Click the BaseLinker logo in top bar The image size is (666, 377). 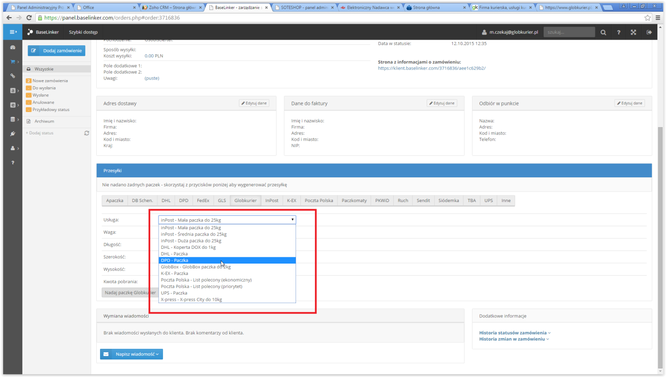[43, 32]
